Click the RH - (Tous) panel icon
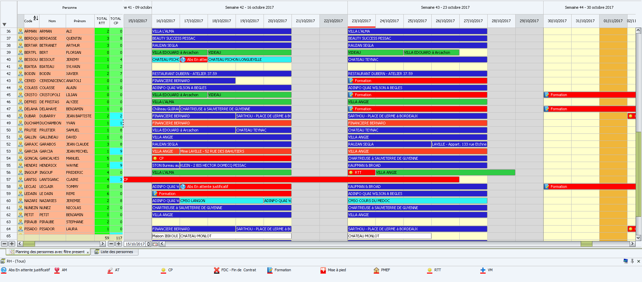This screenshot has height=282, width=642. coord(3,261)
